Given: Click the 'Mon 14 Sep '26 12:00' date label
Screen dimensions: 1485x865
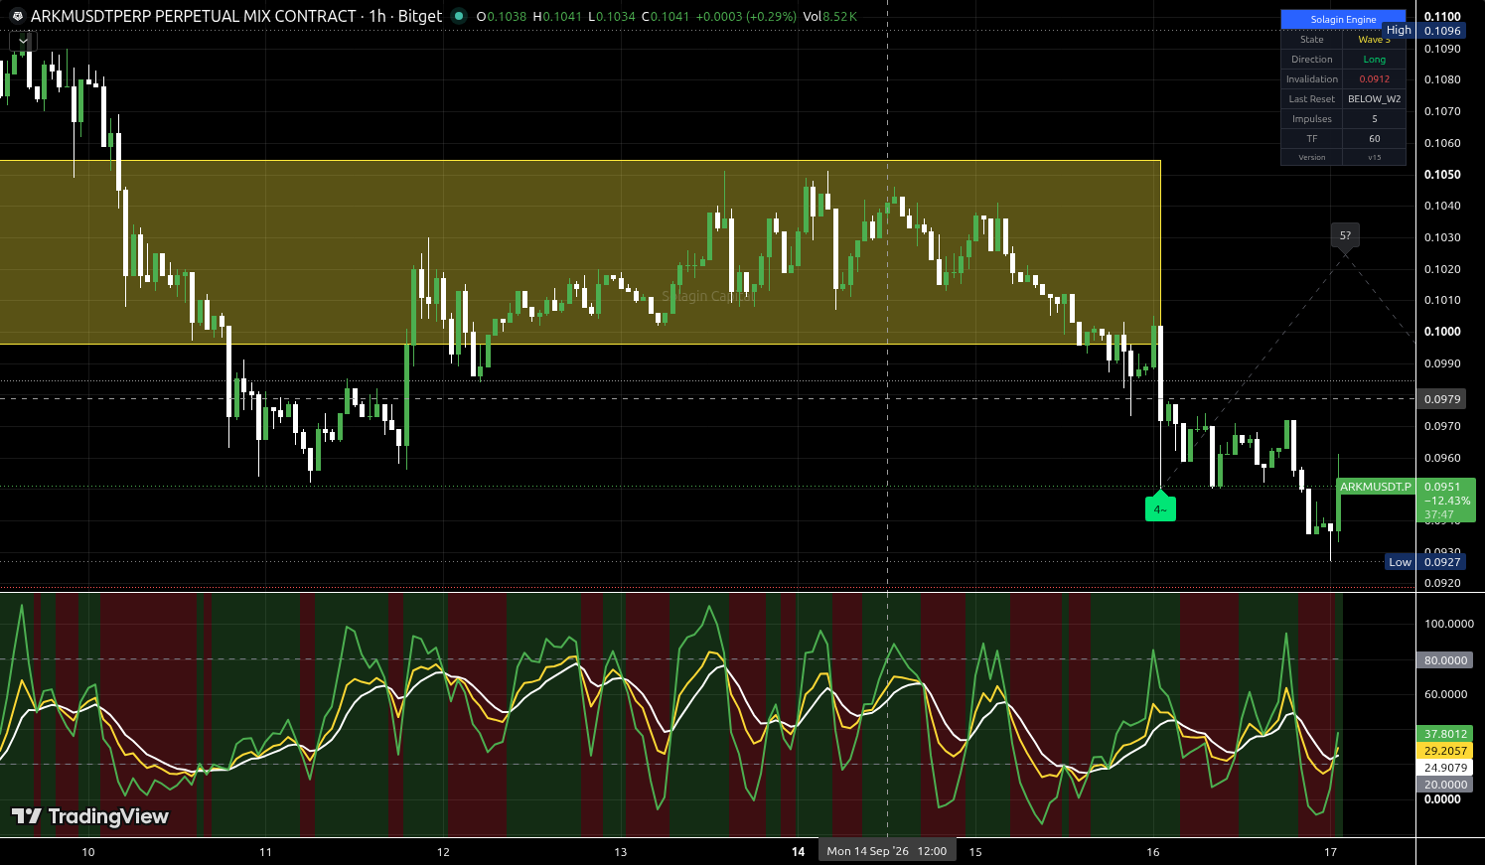Looking at the screenshot, I should pyautogui.click(x=887, y=851).
